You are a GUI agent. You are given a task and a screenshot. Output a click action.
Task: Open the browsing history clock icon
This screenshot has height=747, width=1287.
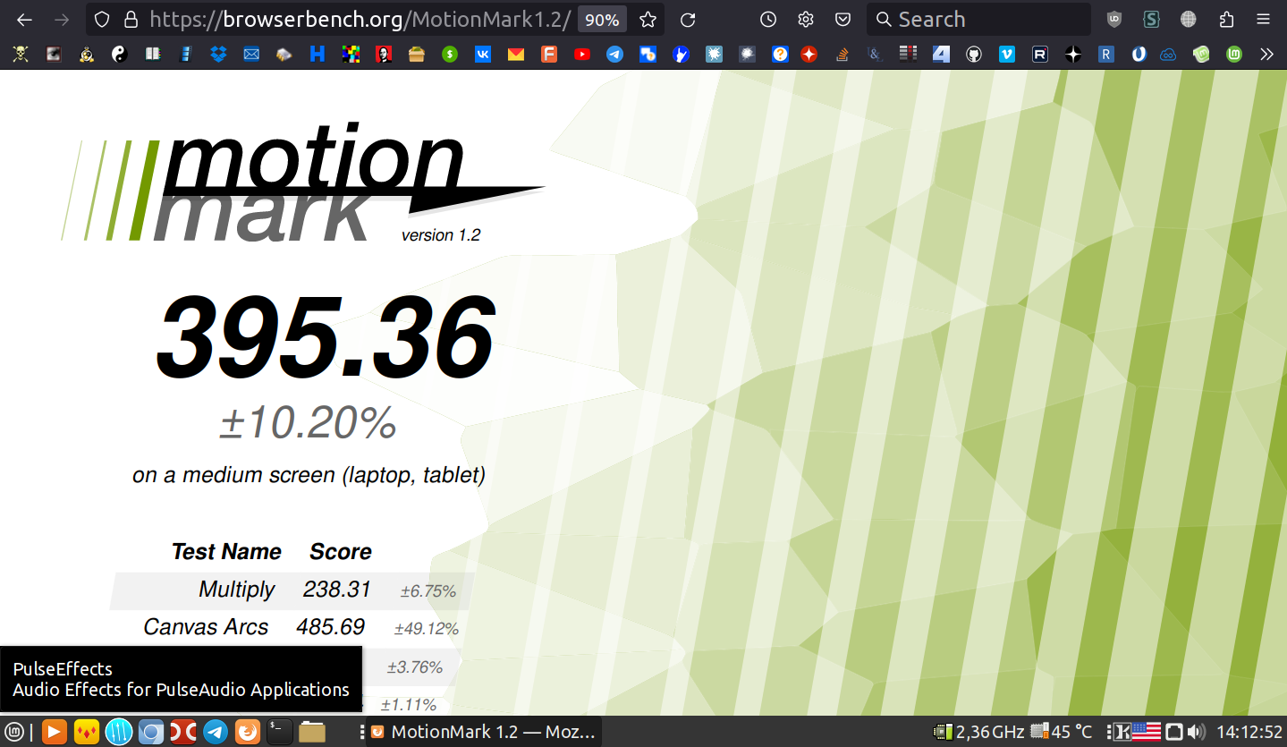[768, 20]
